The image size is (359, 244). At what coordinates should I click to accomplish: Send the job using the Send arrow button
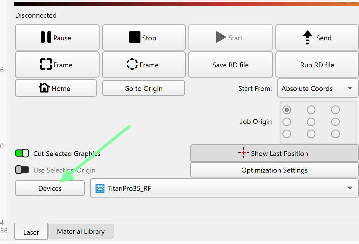[x=317, y=38]
